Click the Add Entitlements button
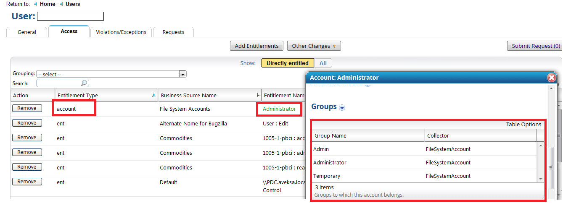The image size is (563, 203). tap(256, 46)
